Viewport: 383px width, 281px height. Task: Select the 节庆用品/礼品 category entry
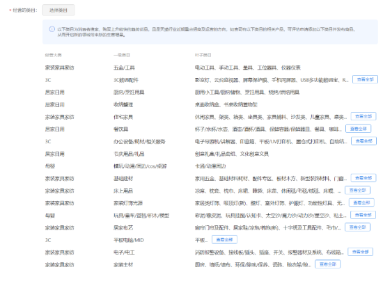point(129,154)
